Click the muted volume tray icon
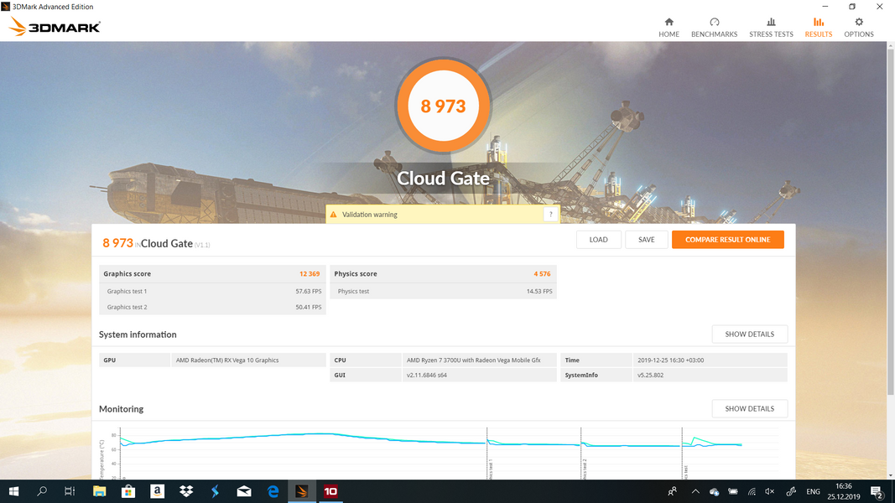The height and width of the screenshot is (503, 895). pyautogui.click(x=770, y=491)
